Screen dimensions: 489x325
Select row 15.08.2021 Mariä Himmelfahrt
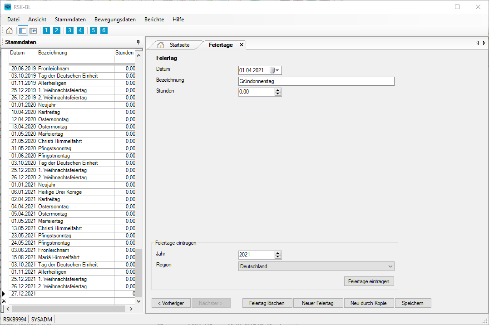click(72, 258)
